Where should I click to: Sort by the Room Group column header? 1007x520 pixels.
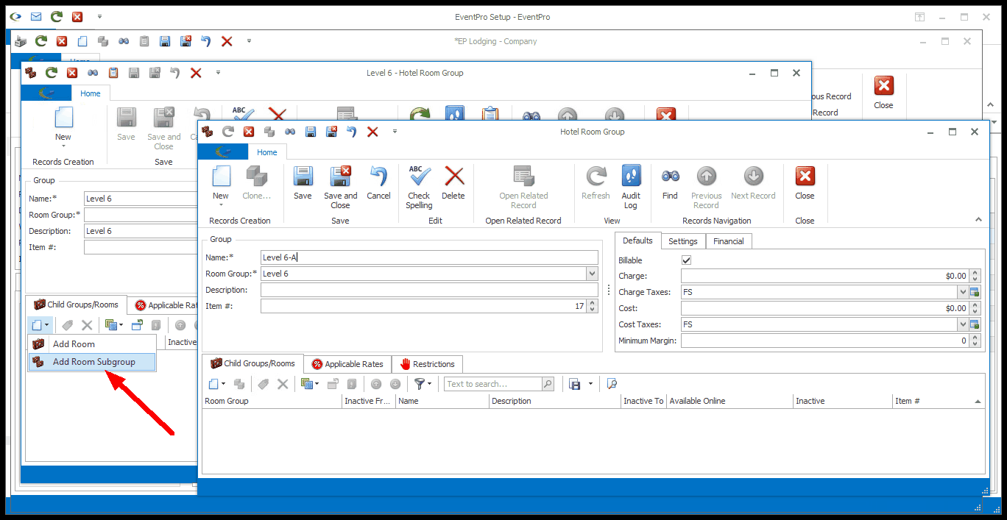pos(272,401)
